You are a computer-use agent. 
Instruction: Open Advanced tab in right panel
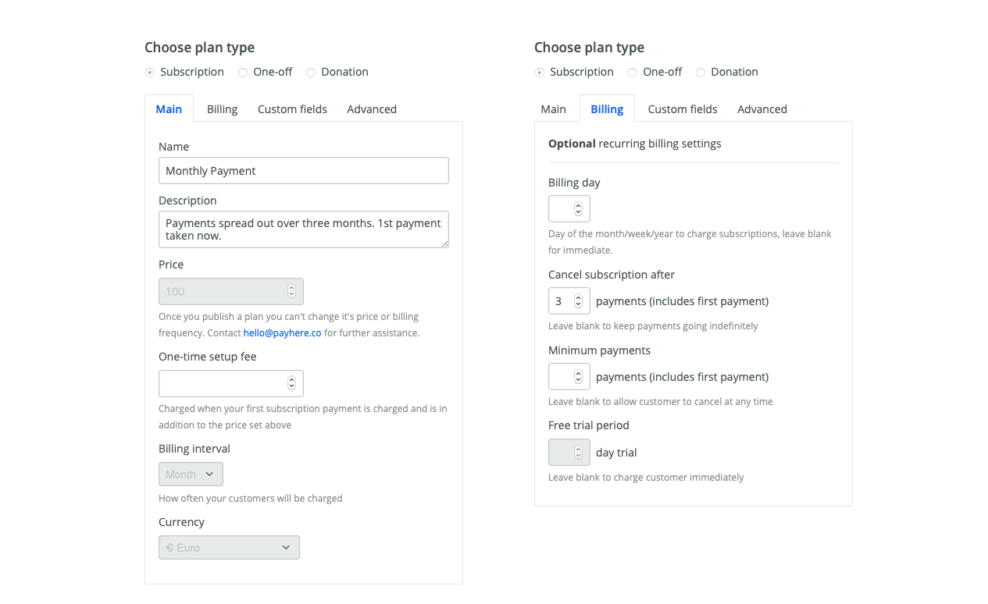[x=762, y=109]
